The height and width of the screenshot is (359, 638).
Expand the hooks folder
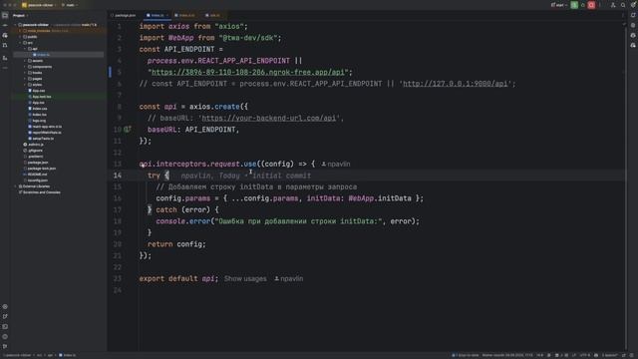click(25, 73)
